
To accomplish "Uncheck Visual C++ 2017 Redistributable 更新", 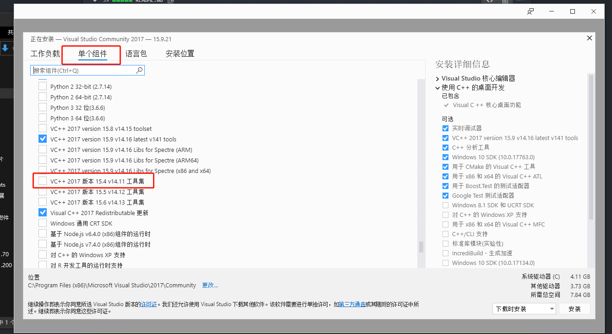I will pyautogui.click(x=43, y=212).
